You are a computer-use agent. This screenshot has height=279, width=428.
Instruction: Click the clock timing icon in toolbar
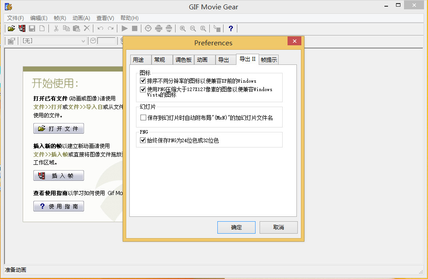pos(148,28)
